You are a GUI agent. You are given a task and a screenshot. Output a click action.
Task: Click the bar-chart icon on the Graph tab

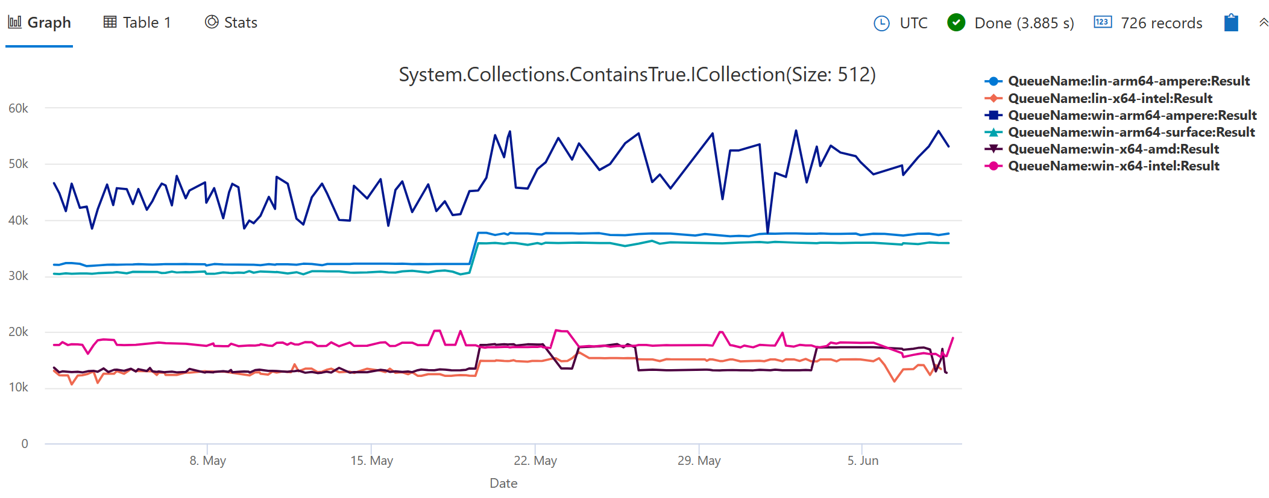click(14, 22)
